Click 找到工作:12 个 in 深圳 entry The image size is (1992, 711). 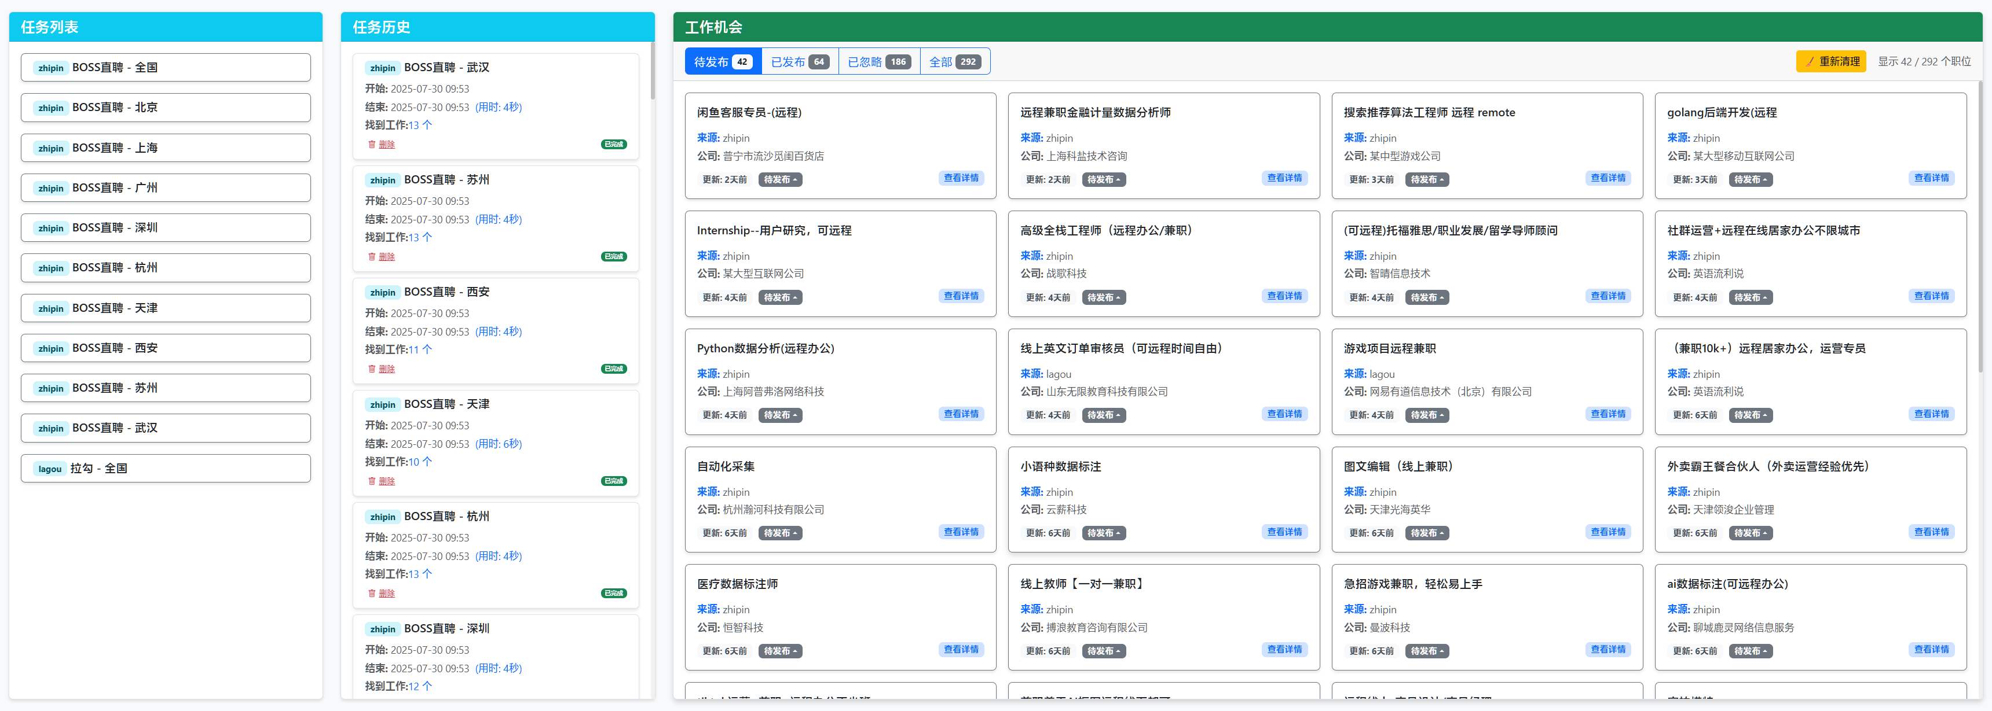[x=398, y=686]
